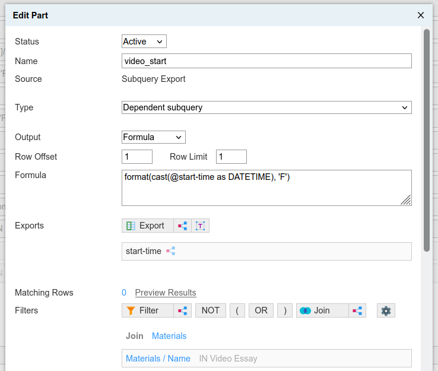Add opening parenthesis to filter
Screen dimensions: 438x371
click(x=237, y=310)
